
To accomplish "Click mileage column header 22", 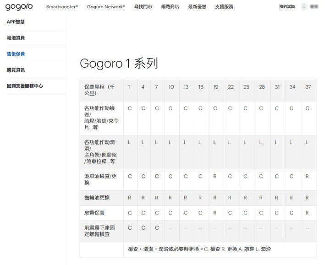I will (x=231, y=87).
